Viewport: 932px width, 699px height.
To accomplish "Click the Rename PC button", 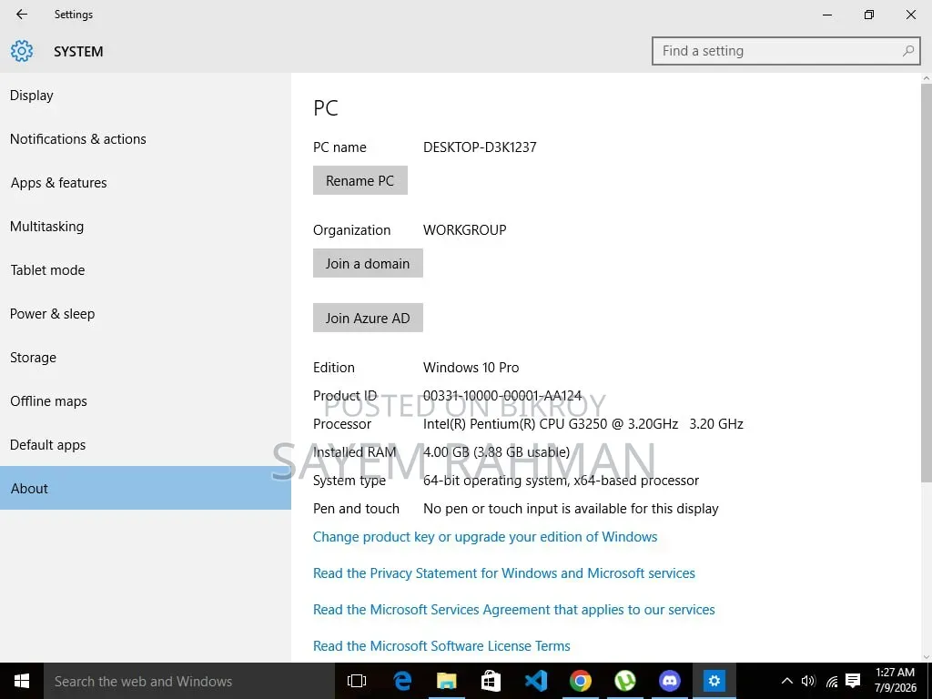I will (x=360, y=180).
